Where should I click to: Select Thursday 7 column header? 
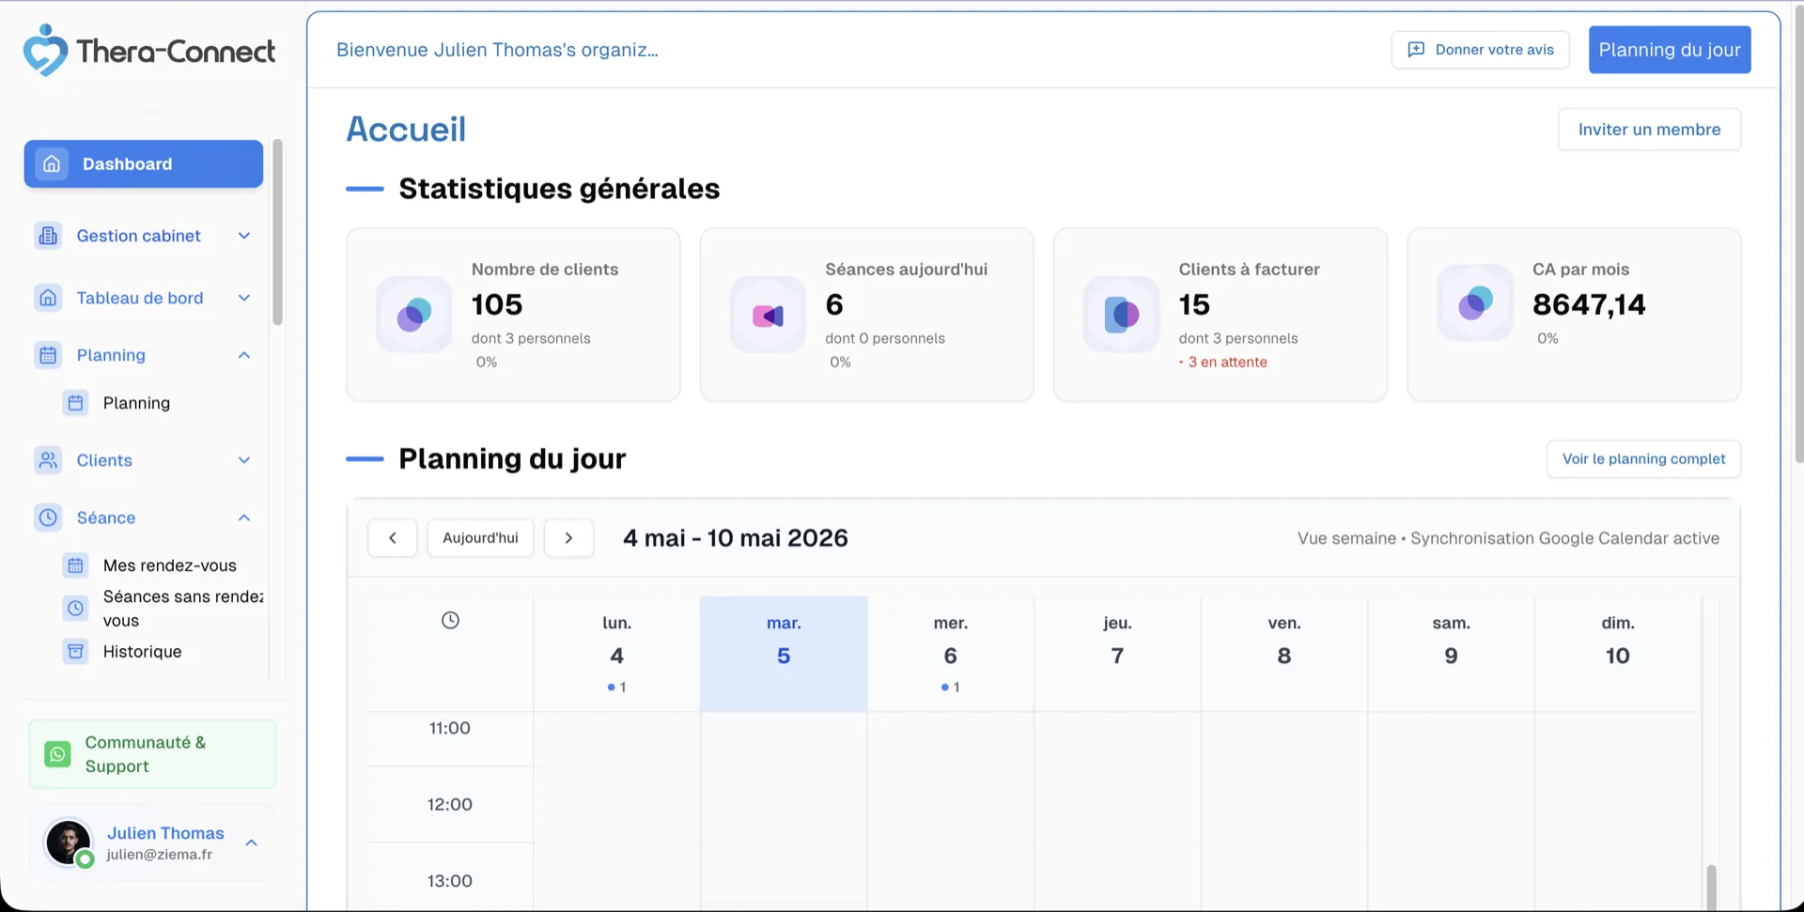click(1117, 654)
